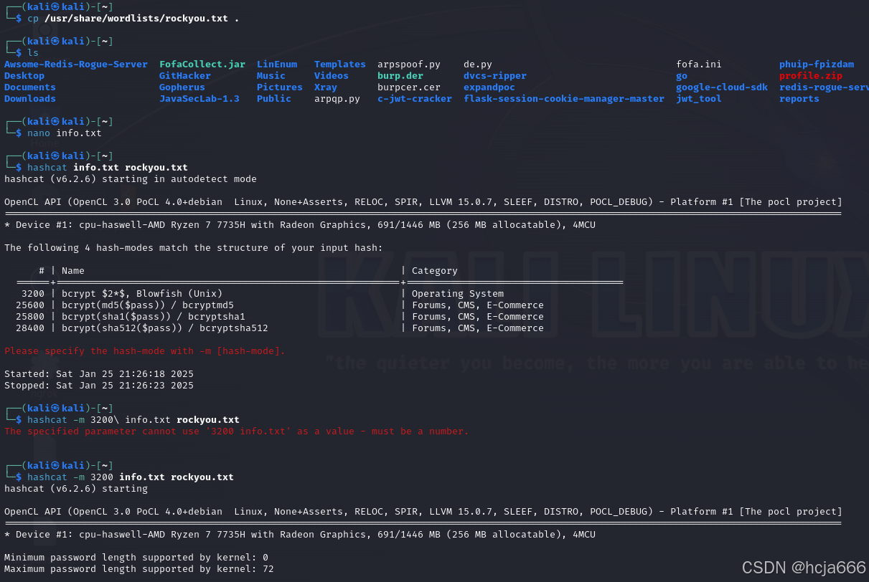The height and width of the screenshot is (582, 869).
Task: Select the Downloads directory entry
Action: tap(30, 99)
